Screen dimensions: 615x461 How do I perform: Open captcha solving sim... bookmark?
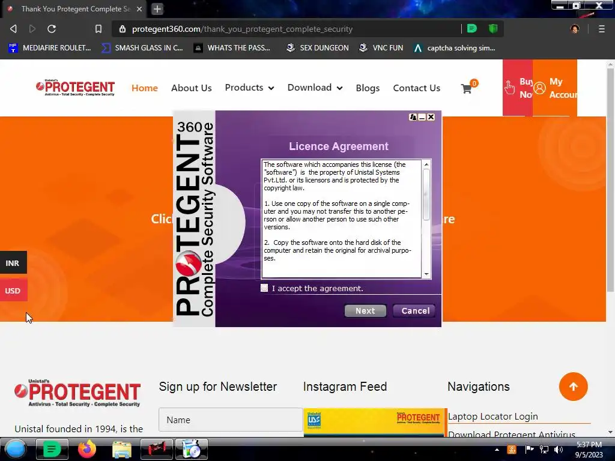pyautogui.click(x=455, y=48)
